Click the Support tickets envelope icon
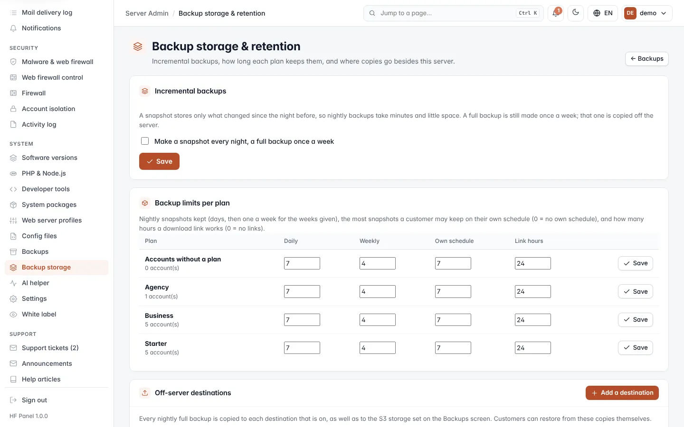Screen dimensions: 684x427 pos(13,348)
